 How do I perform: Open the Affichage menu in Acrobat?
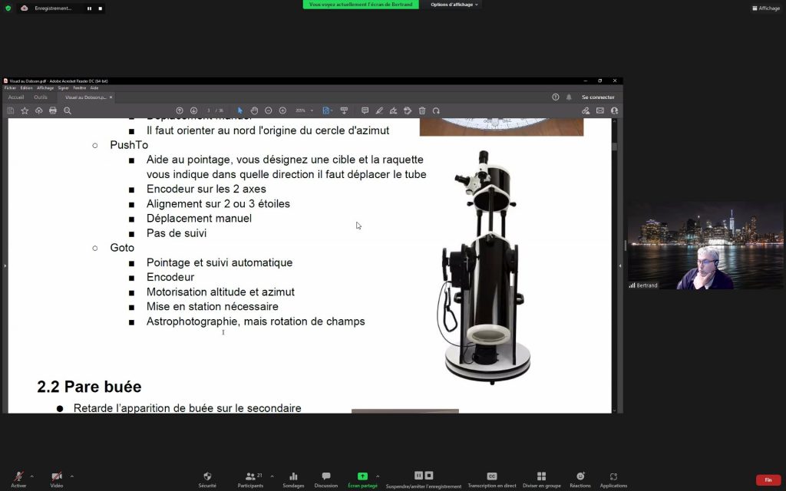(x=45, y=88)
